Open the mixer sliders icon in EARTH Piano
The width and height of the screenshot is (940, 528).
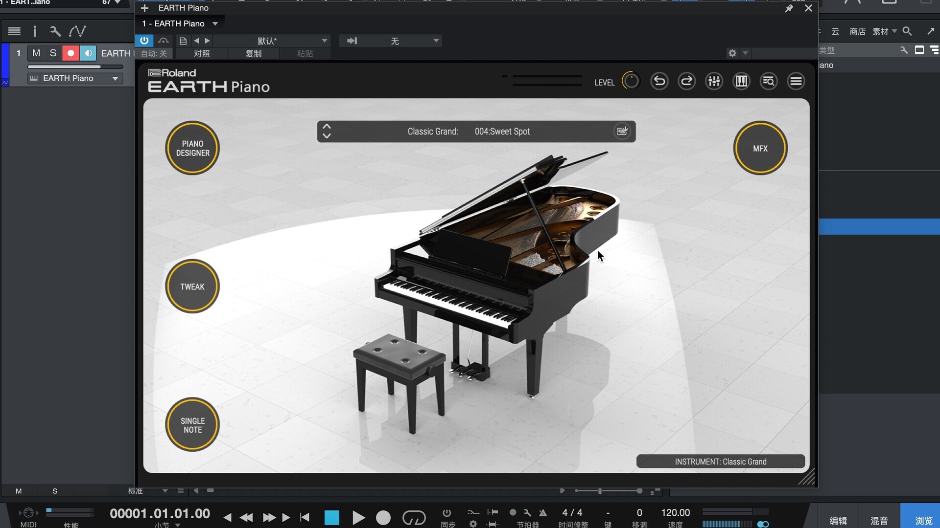[x=714, y=81]
